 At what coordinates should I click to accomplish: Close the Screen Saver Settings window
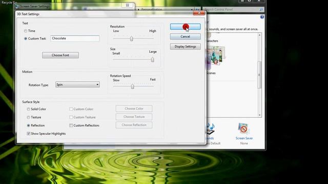click(128, 5)
